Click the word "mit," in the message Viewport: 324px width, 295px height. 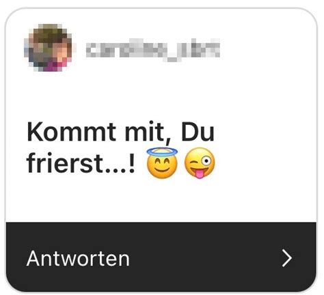145,133
